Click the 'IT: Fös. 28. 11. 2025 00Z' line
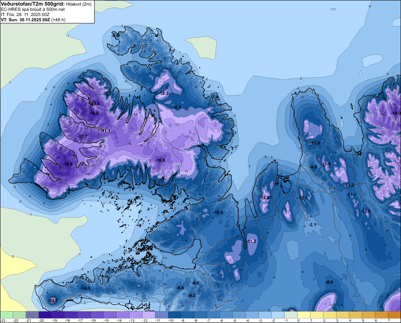The height and width of the screenshot is (323, 401). click(x=25, y=14)
